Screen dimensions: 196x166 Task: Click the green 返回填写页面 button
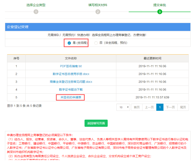click(96, 123)
